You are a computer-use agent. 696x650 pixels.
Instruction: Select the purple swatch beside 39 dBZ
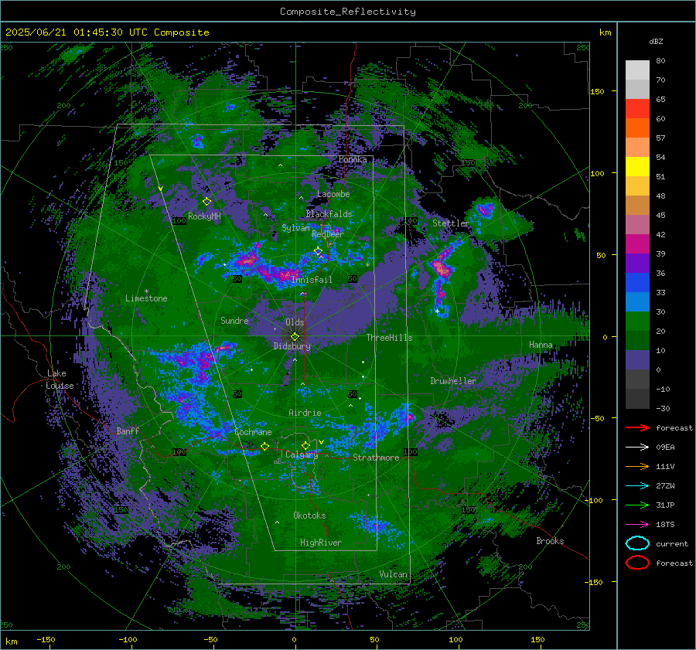[637, 263]
